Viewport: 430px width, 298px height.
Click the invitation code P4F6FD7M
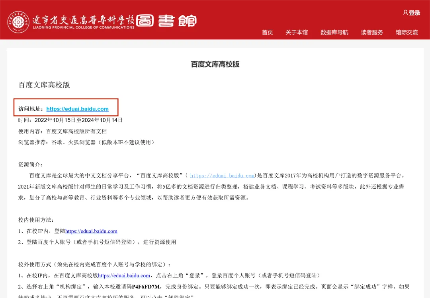(x=146, y=287)
